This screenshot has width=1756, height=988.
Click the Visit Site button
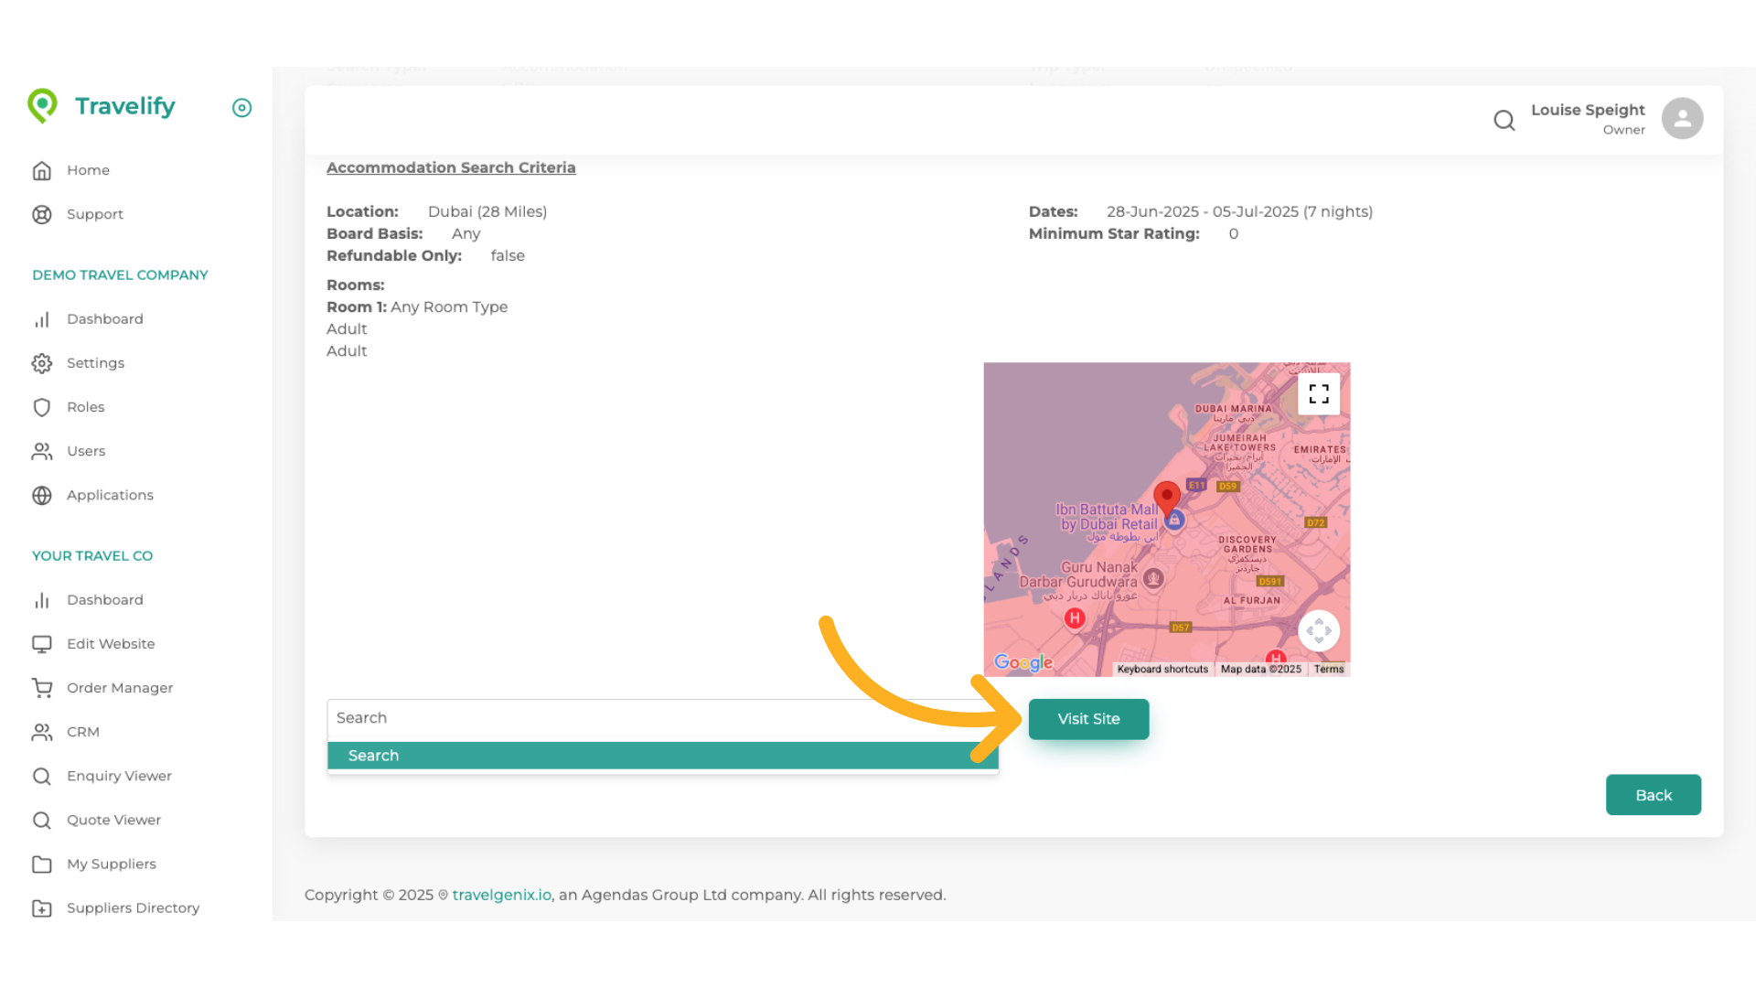(1088, 719)
